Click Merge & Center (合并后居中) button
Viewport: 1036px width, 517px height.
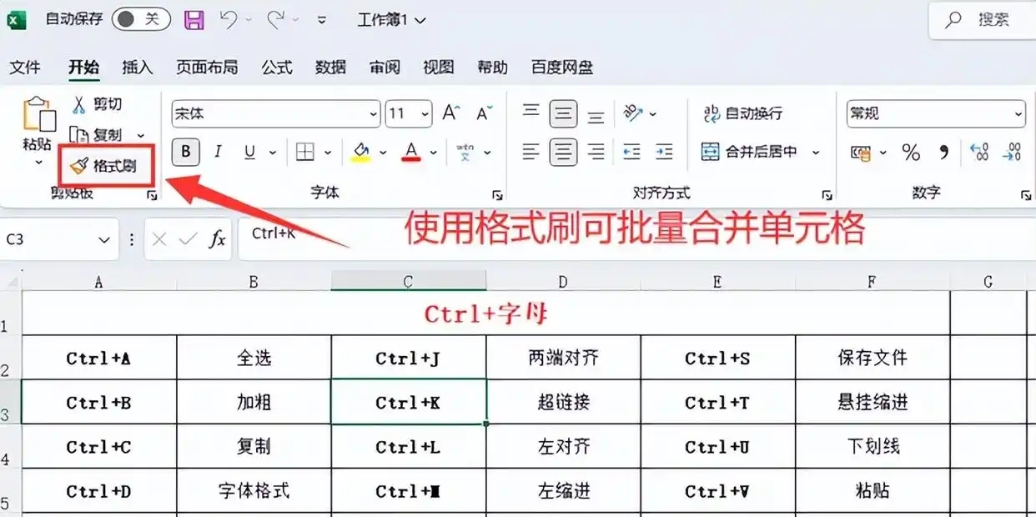(749, 152)
